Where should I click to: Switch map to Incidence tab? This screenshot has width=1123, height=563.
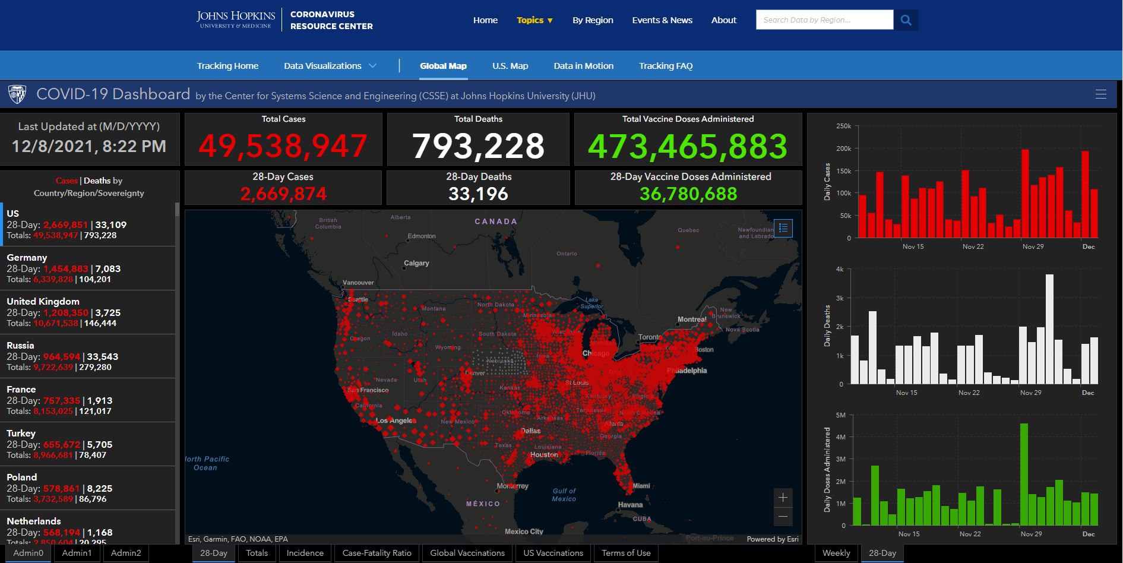pos(305,553)
